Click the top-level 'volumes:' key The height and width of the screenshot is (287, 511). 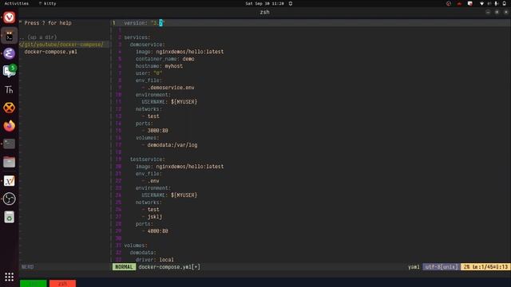pos(136,245)
